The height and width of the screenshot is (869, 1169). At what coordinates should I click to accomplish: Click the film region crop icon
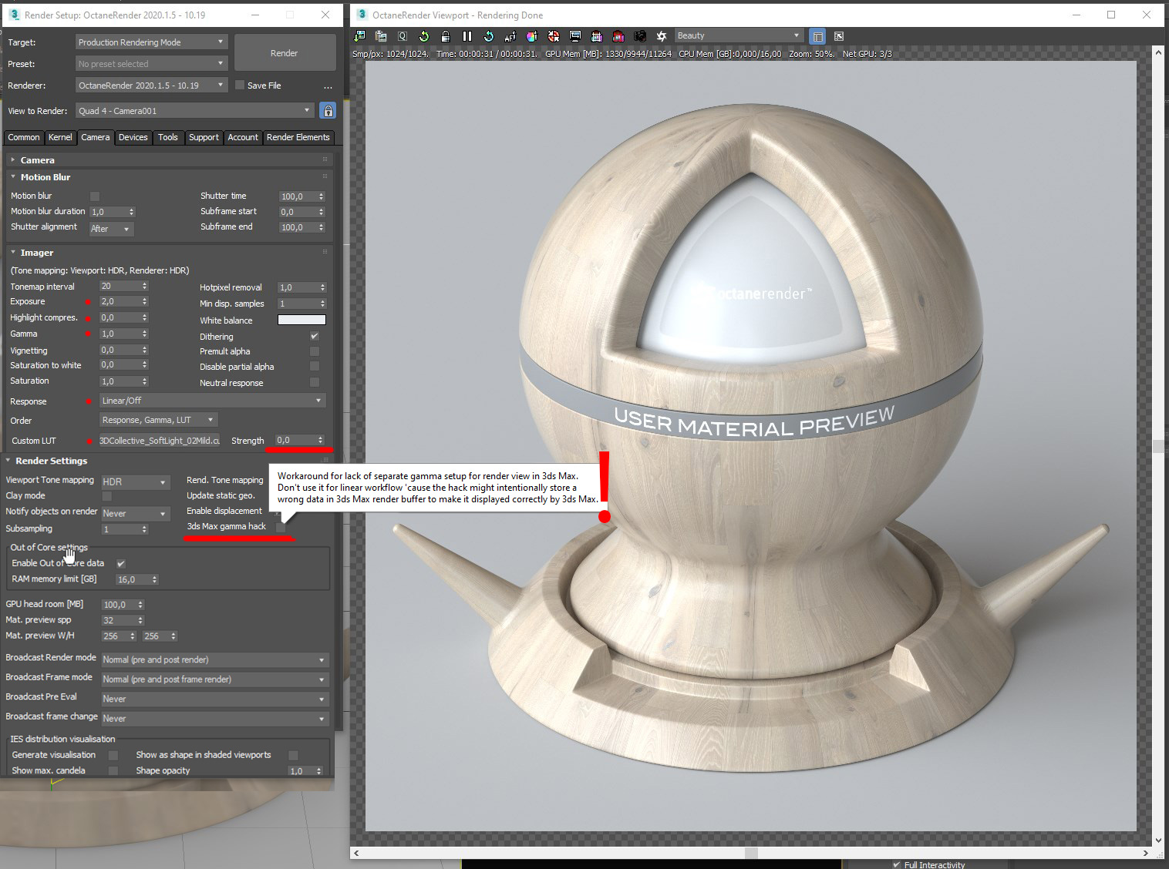(597, 36)
